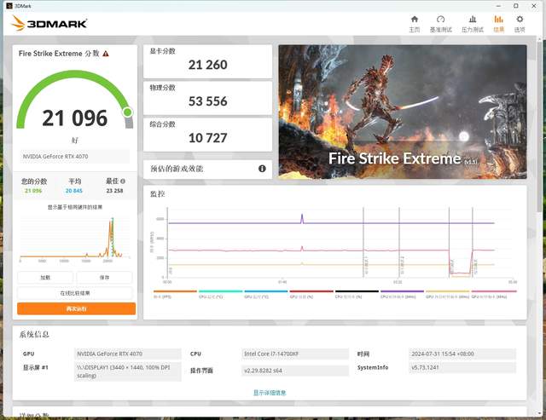The height and width of the screenshot is (420, 546).
Task: Click the 最佳 score 23 258
Action: point(114,191)
